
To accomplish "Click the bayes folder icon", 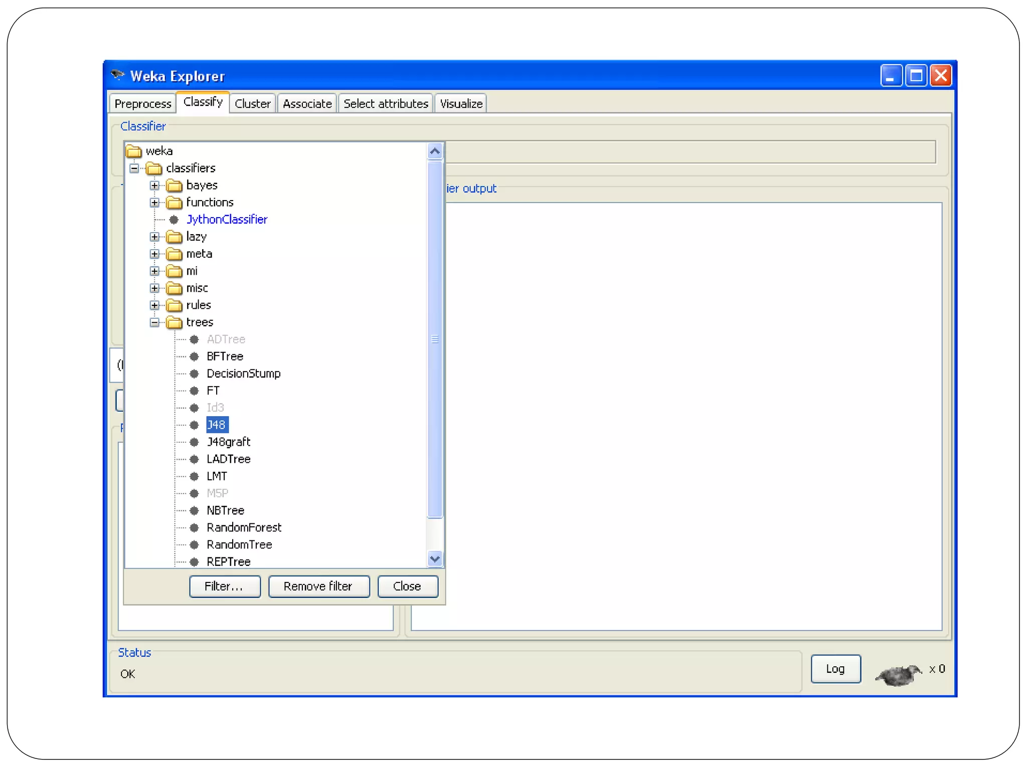I will coord(174,185).
